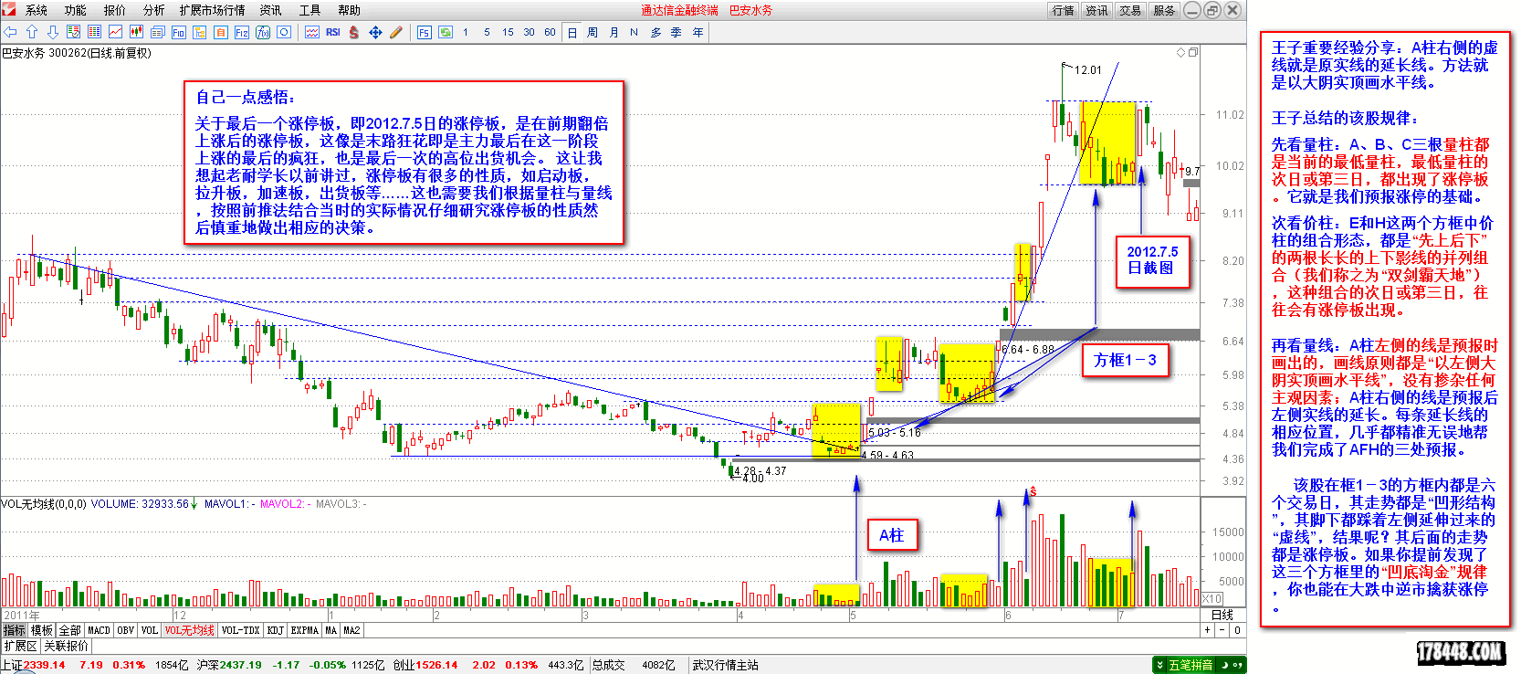Click the diamond icon at chart top-right

[1180, 53]
